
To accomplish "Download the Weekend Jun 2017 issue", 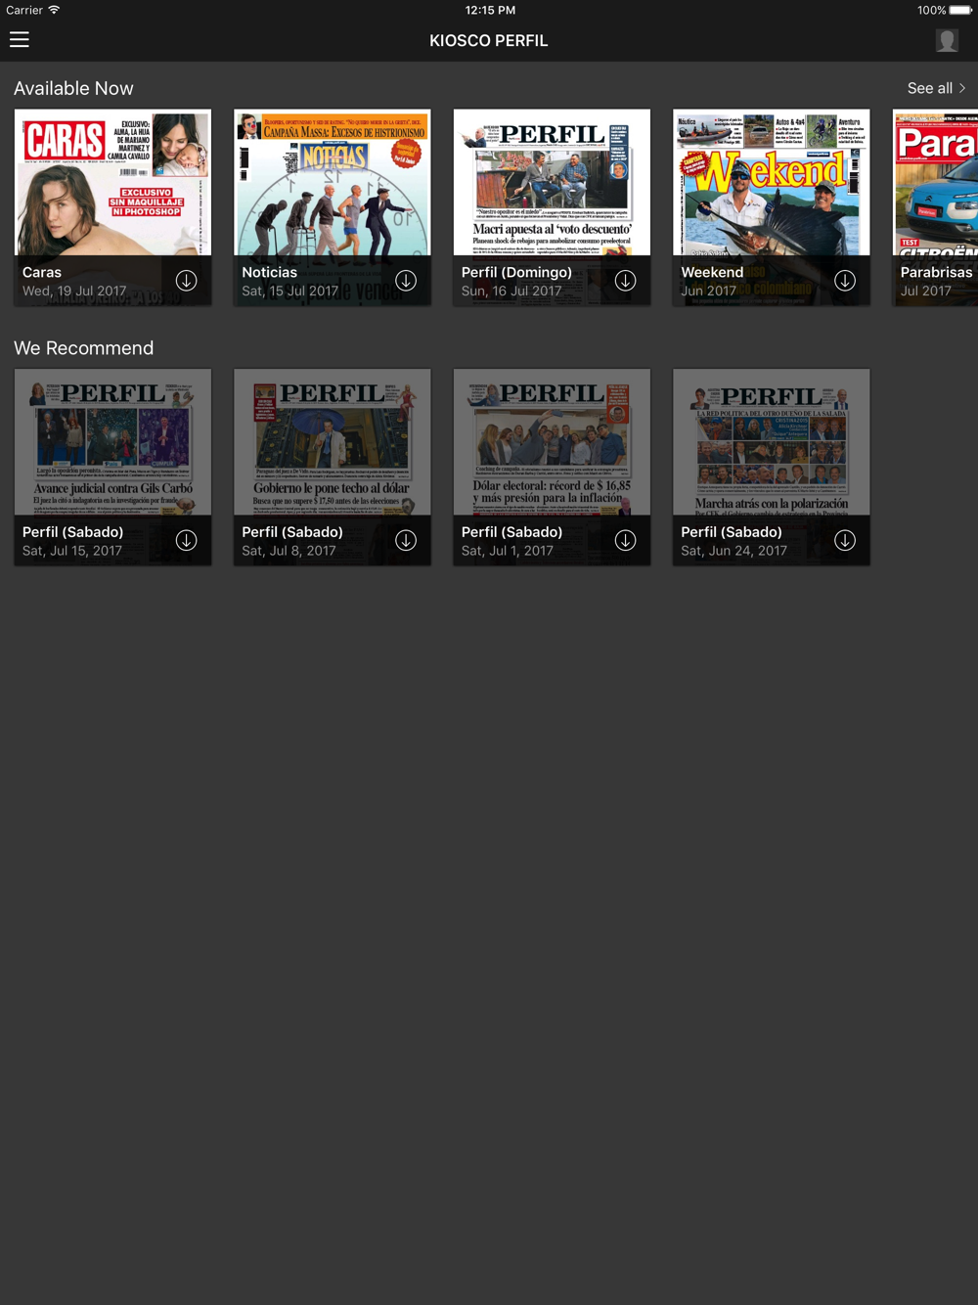I will (845, 281).
